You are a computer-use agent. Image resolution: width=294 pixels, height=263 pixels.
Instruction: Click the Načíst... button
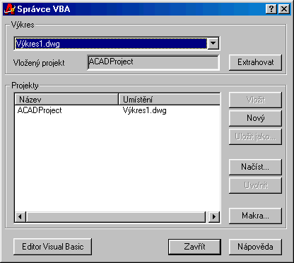[255, 167]
